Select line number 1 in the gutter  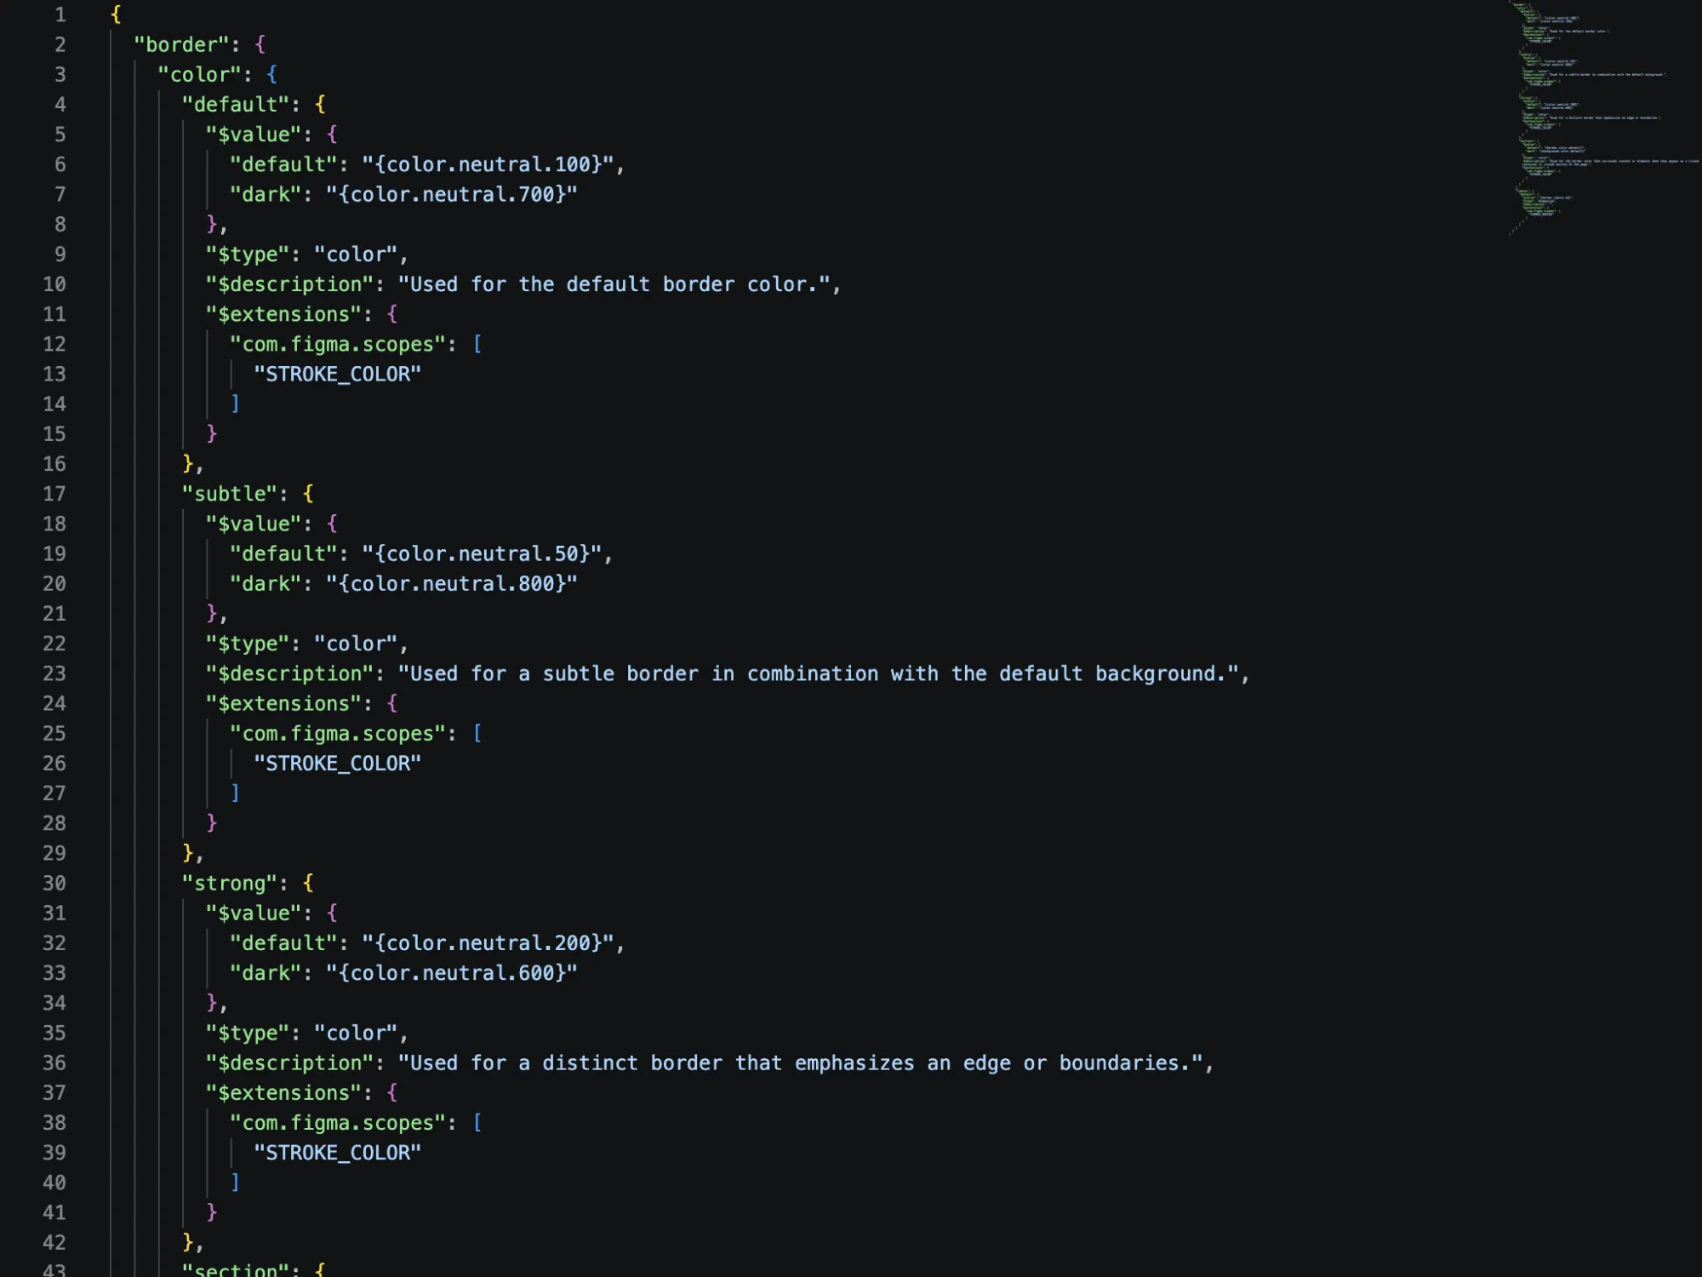60,14
